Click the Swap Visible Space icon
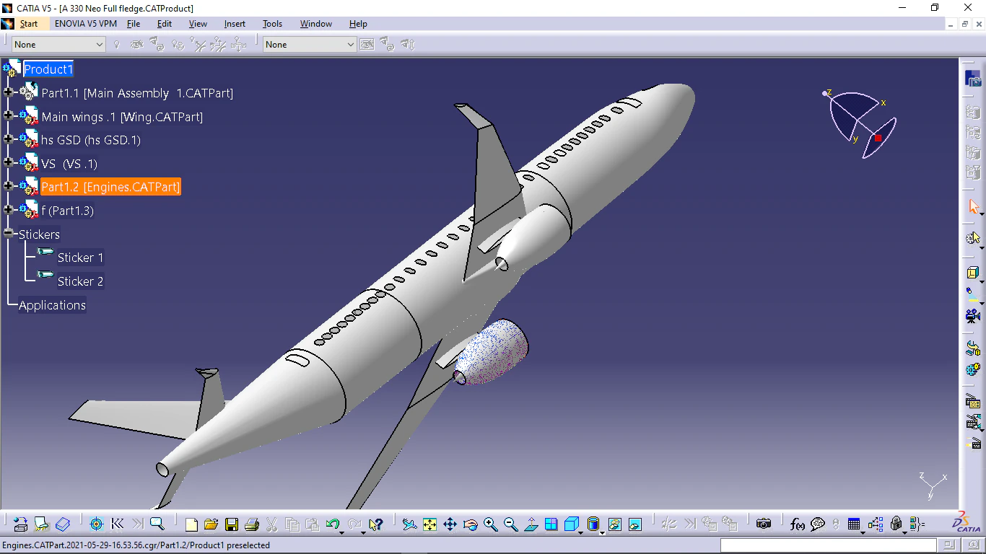Viewport: 986px width, 554px height. point(635,524)
